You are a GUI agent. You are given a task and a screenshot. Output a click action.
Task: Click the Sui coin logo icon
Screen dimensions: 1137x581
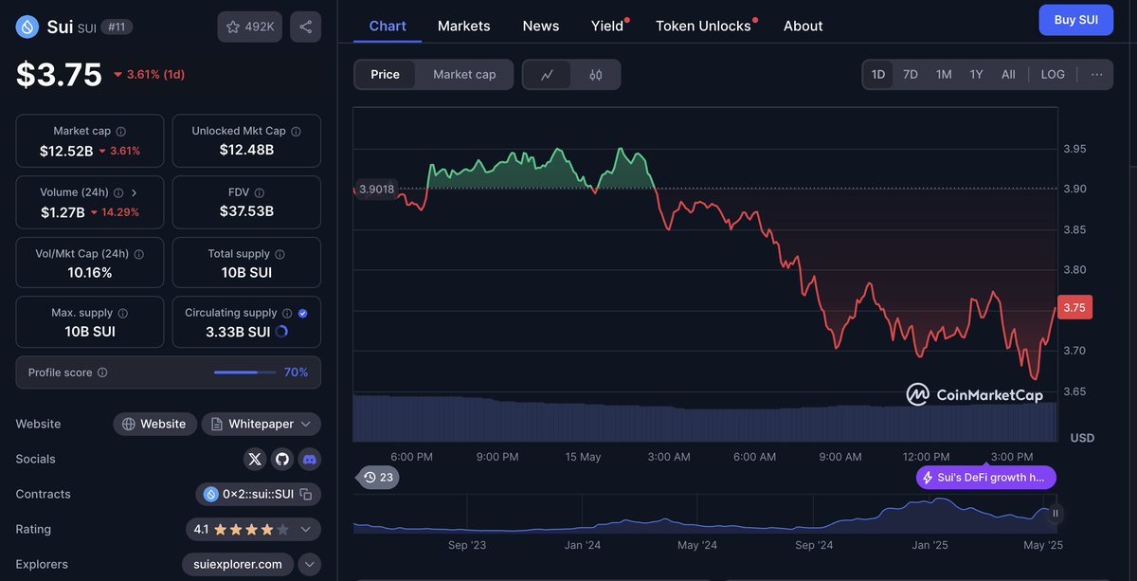click(27, 27)
